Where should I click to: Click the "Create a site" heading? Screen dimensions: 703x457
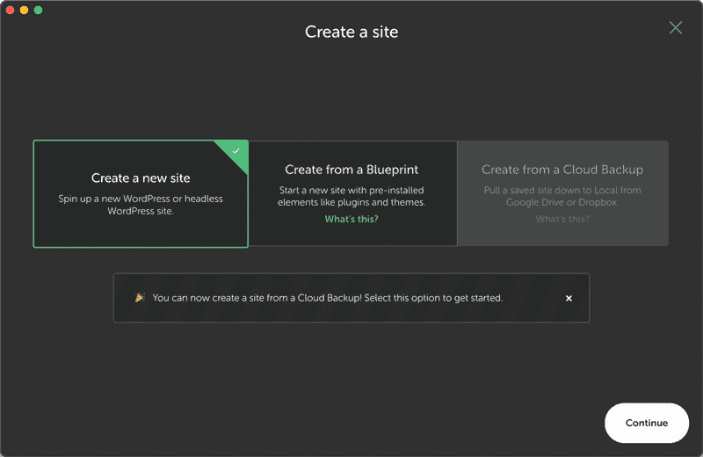(x=351, y=32)
